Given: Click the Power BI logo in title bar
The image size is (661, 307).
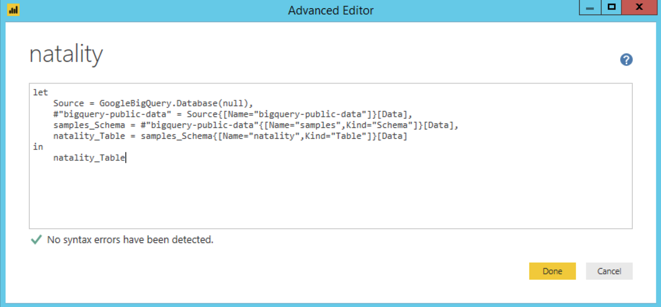Looking at the screenshot, I should pyautogui.click(x=14, y=10).
